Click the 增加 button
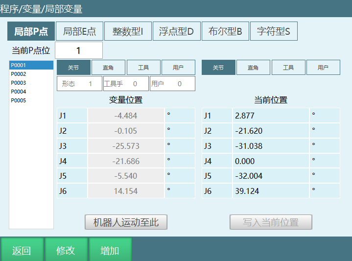 (110, 250)
